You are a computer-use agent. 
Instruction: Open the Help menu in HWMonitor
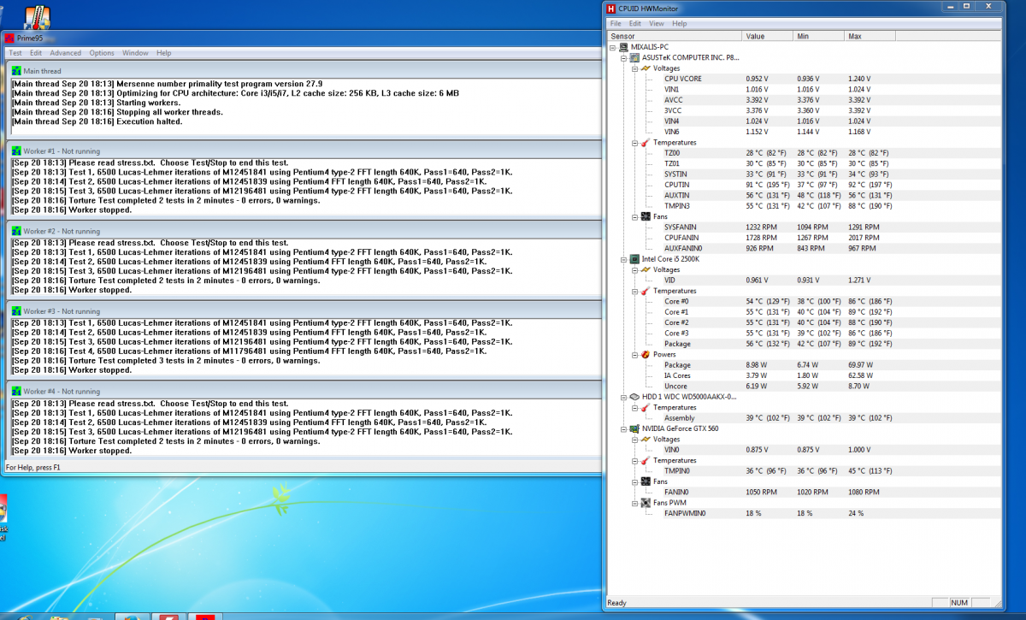680,24
